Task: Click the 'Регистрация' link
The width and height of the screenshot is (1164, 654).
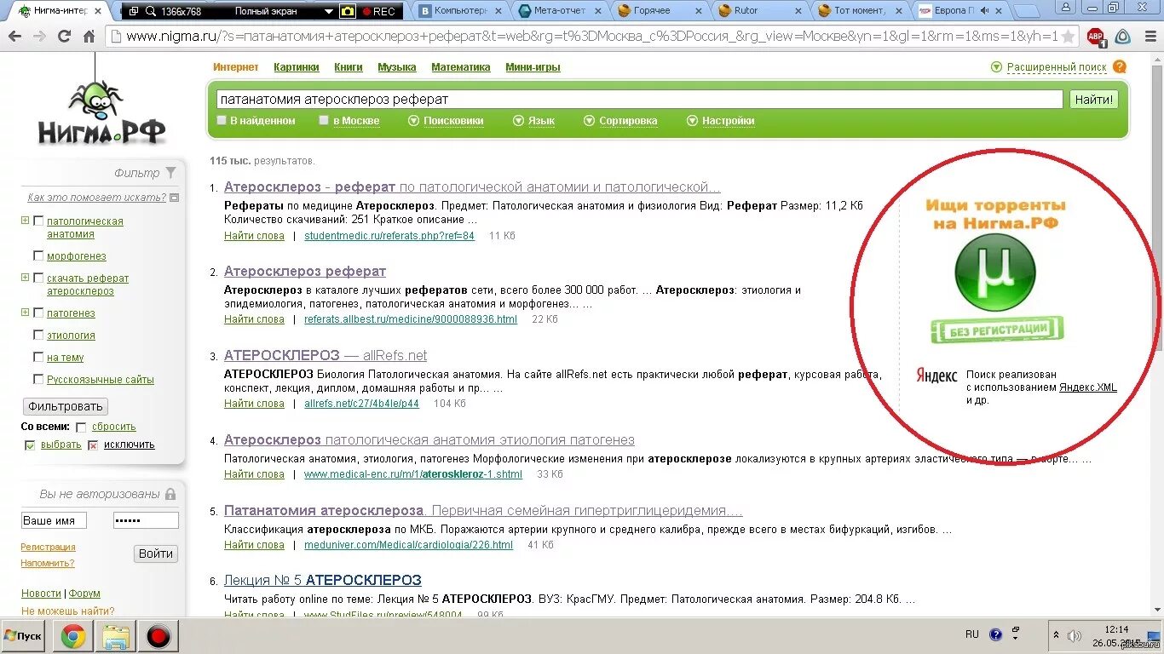Action: (x=49, y=548)
